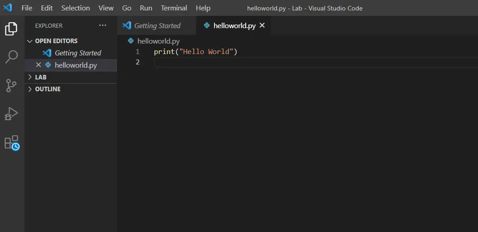The image size is (478, 232).
Task: Select Getting Started in Open Editors
Action: [x=71, y=53]
